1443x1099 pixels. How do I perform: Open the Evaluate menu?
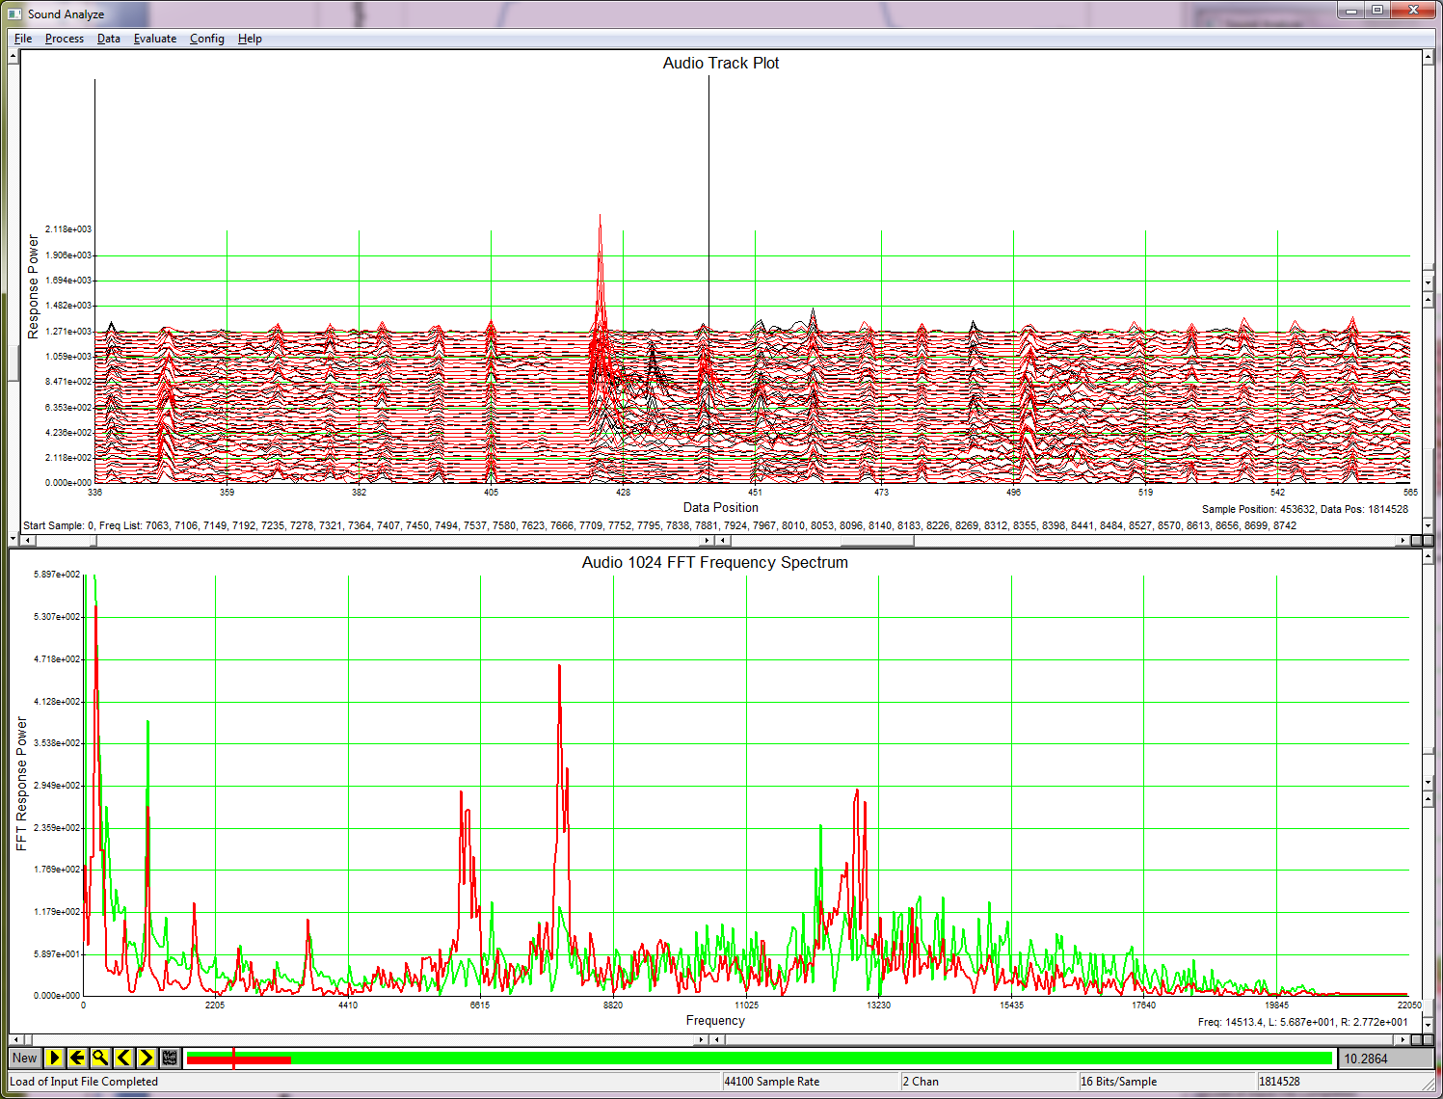(154, 39)
